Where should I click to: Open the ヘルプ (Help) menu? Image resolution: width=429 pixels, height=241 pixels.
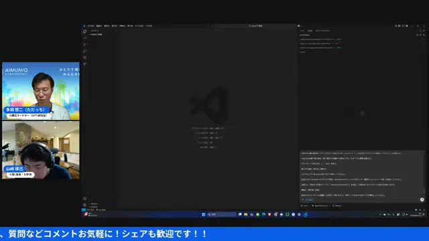[149, 25]
